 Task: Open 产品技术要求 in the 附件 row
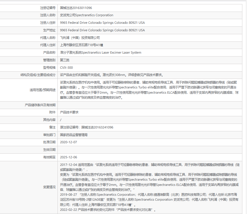[x=69, y=112]
